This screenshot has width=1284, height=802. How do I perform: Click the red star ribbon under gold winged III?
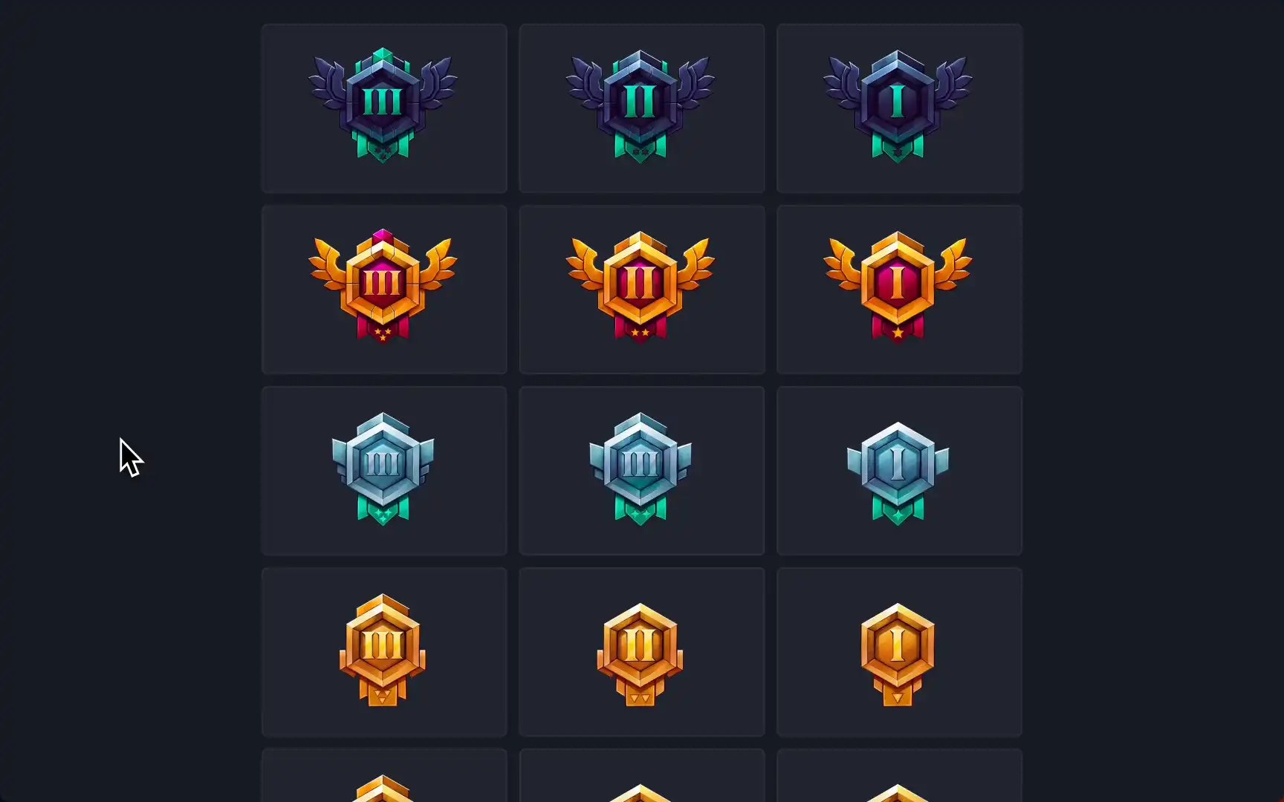pos(383,328)
